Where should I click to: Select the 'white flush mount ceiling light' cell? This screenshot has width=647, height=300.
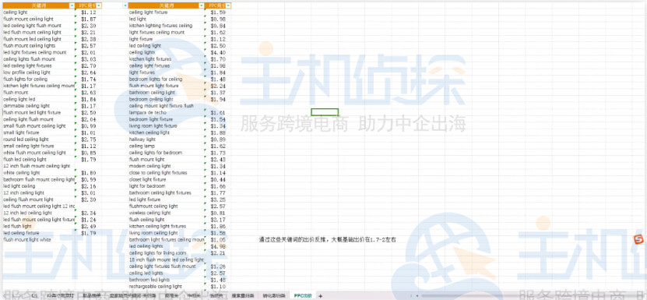pos(39,153)
